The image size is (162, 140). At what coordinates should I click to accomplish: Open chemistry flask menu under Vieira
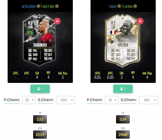click(x=123, y=89)
